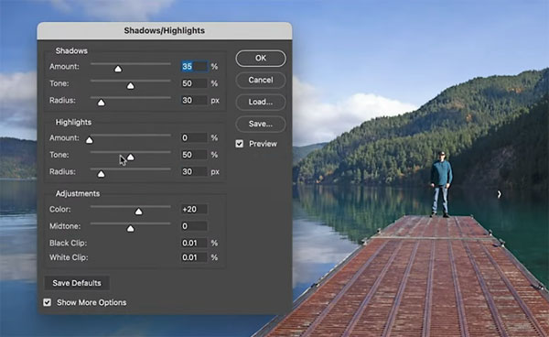The width and height of the screenshot is (549, 337).
Task: Confirm the dialog with the OK button
Action: click(261, 59)
